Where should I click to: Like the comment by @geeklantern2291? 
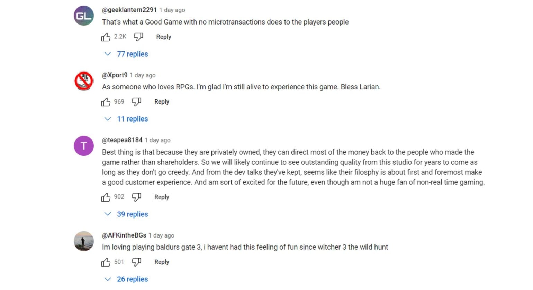[106, 37]
